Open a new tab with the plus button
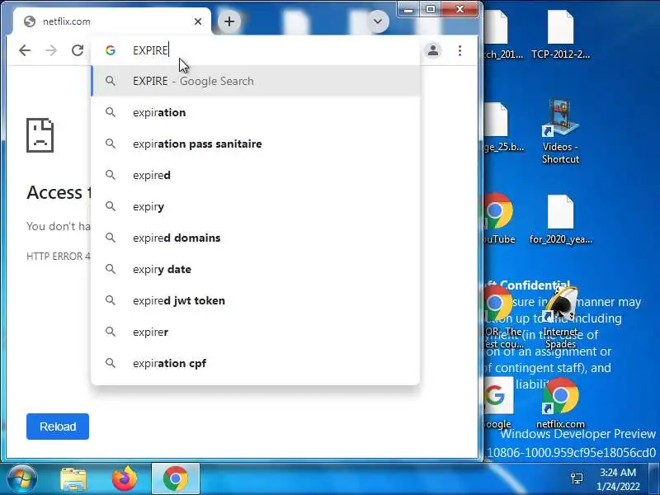This screenshot has width=660, height=495. (229, 21)
